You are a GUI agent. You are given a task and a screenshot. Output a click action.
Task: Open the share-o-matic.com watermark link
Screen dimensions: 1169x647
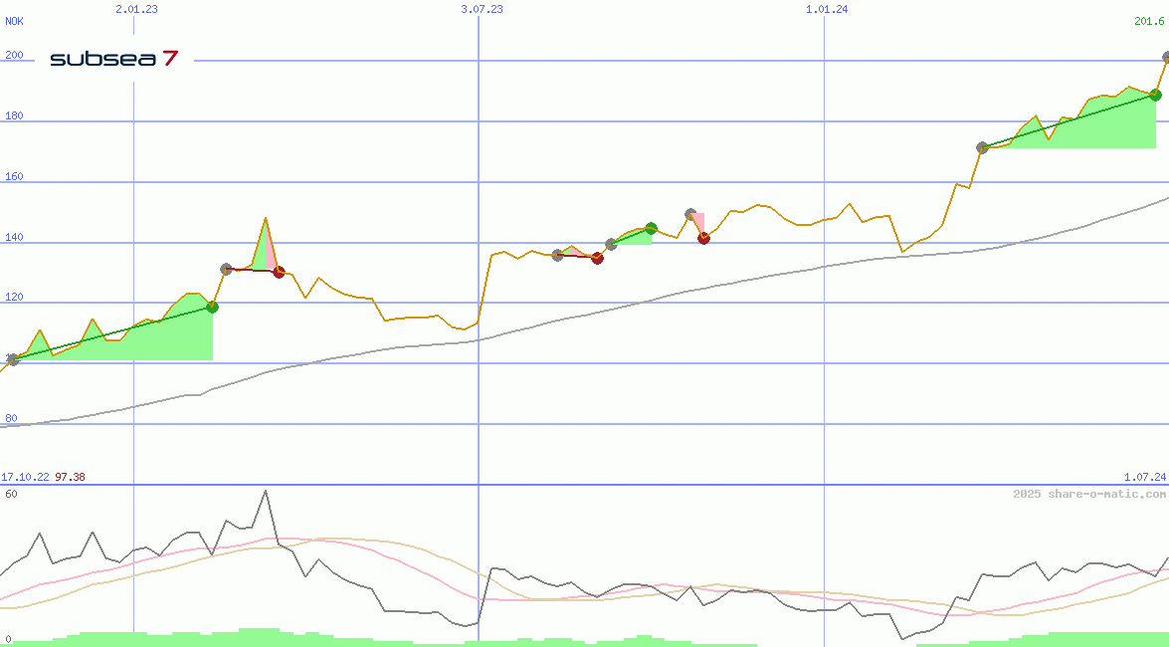coord(1088,495)
